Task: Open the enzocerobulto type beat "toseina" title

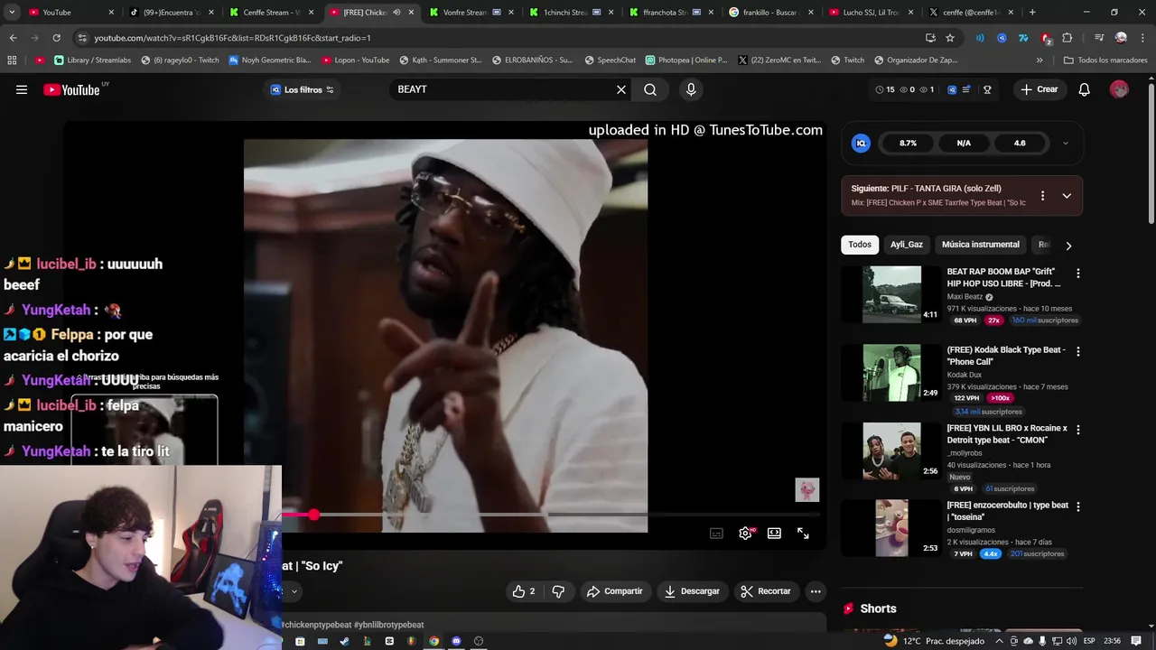Action: [x=1007, y=511]
